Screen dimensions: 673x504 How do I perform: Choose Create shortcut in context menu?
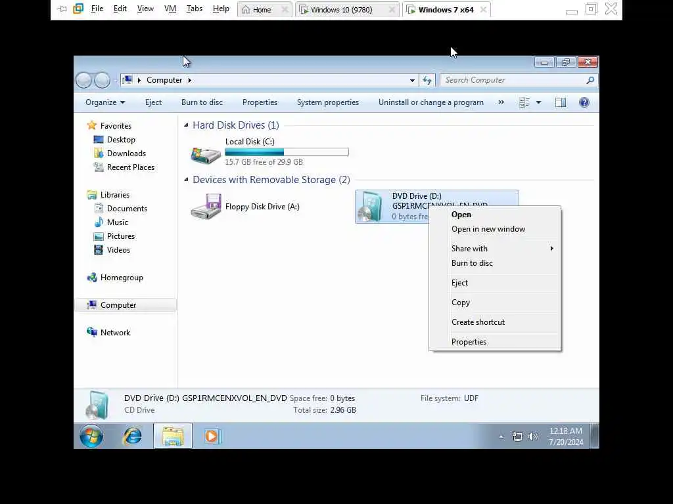pyautogui.click(x=495, y=322)
